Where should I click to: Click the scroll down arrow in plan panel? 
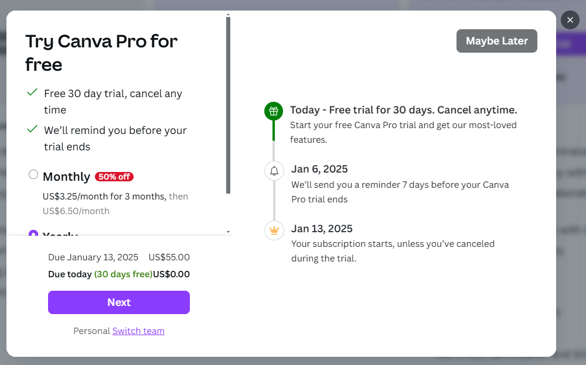[228, 232]
